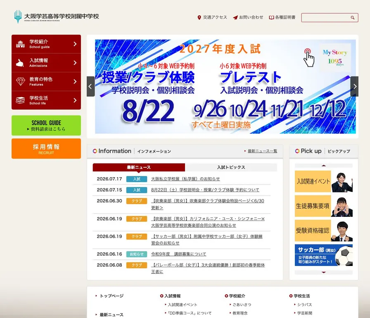
Task: Open 受験資格確認 pickup card
Action: click(323, 230)
